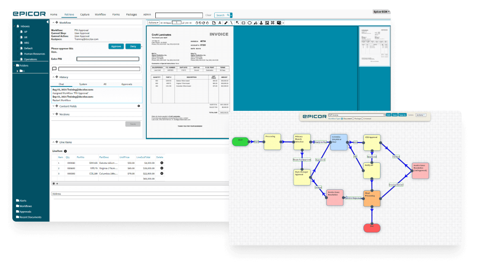Approve the PIN Approval item
494x277 pixels.
116,46
